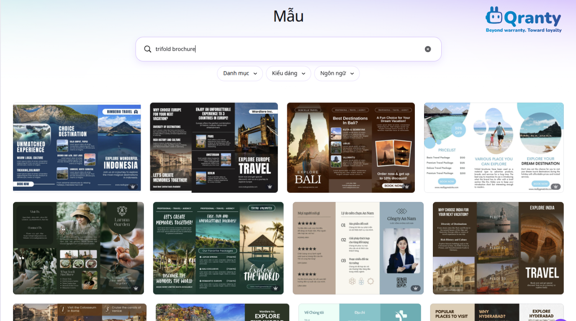Clear the search field with the X icon
This screenshot has height=321, width=576.
point(428,49)
